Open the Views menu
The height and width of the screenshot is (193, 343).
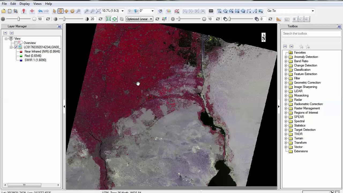pos(37,4)
